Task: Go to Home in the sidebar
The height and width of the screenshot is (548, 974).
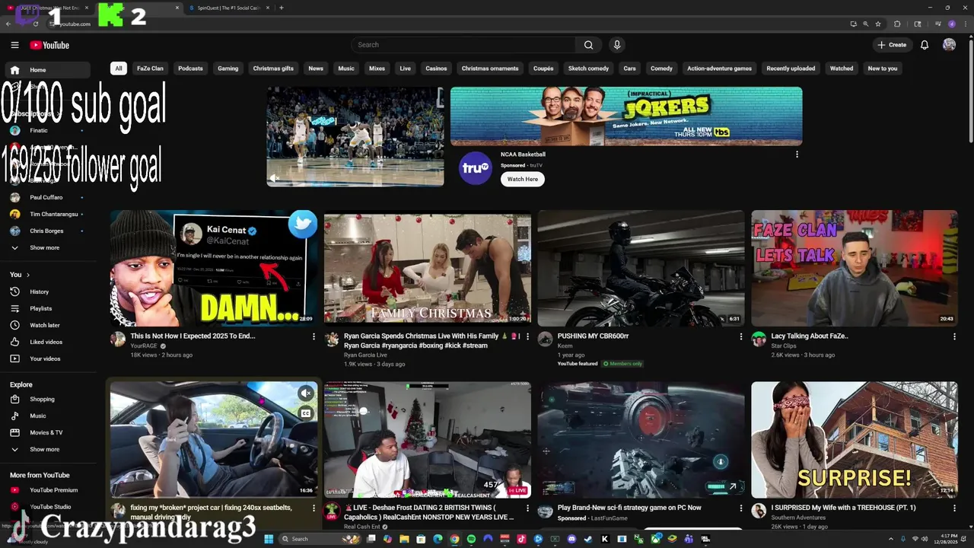Action: tap(49, 70)
